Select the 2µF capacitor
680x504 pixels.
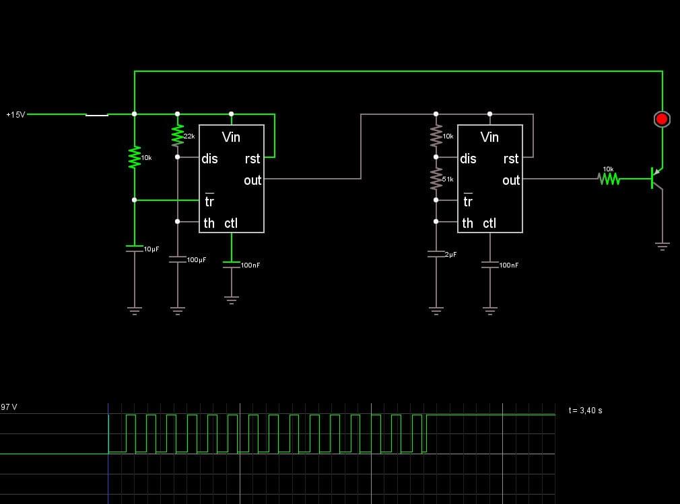[436, 254]
